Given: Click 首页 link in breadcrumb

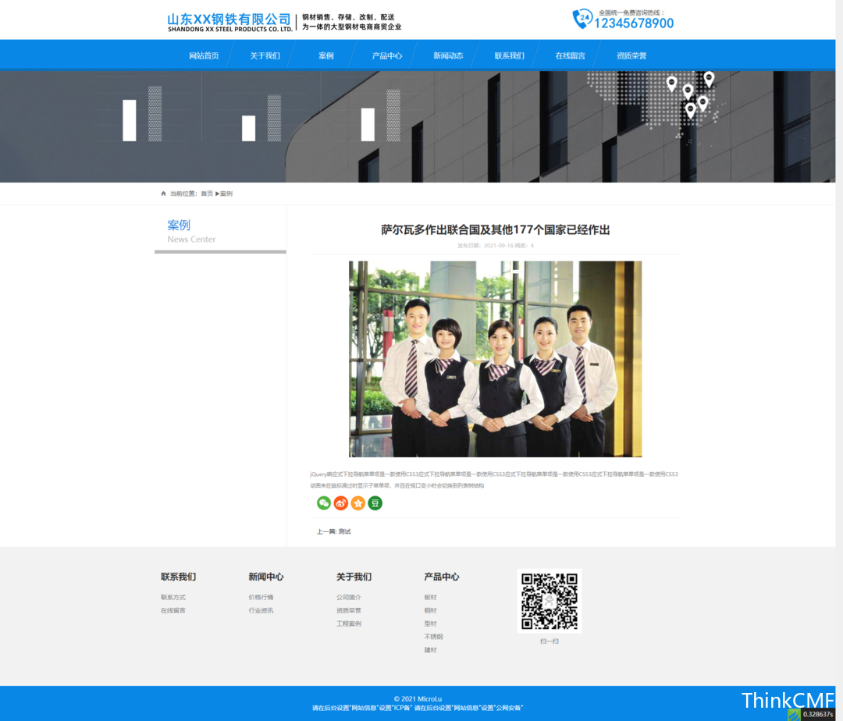Looking at the screenshot, I should pos(207,194).
